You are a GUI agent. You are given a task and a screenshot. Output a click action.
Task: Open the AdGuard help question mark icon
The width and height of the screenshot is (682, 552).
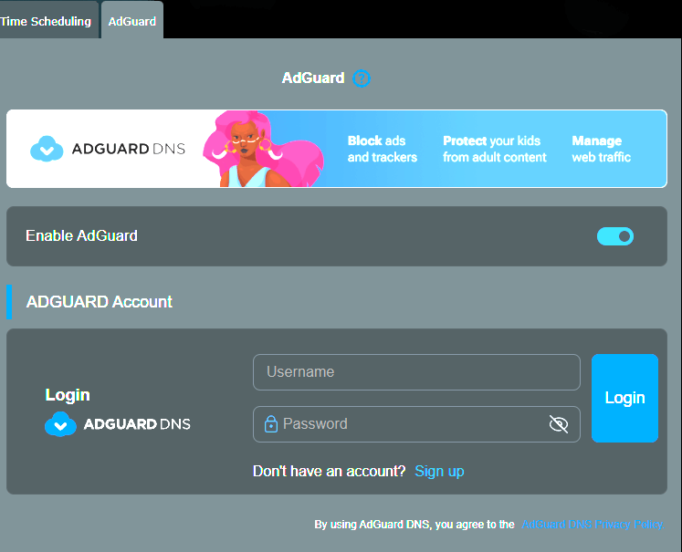(362, 78)
